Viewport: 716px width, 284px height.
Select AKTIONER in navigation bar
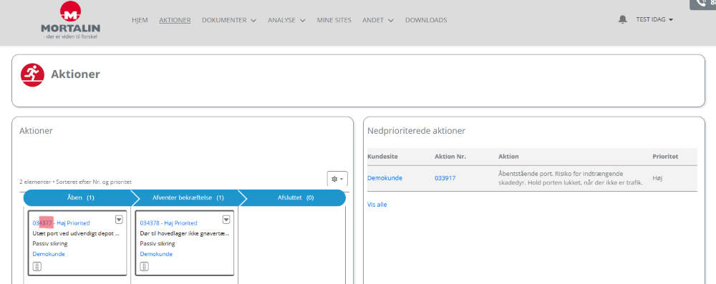pyautogui.click(x=175, y=20)
